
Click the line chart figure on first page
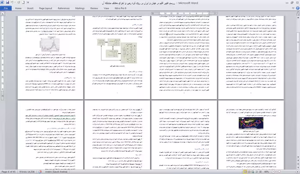[50, 45]
